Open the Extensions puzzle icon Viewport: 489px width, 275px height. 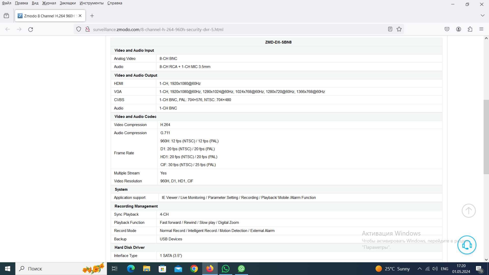[x=470, y=29]
